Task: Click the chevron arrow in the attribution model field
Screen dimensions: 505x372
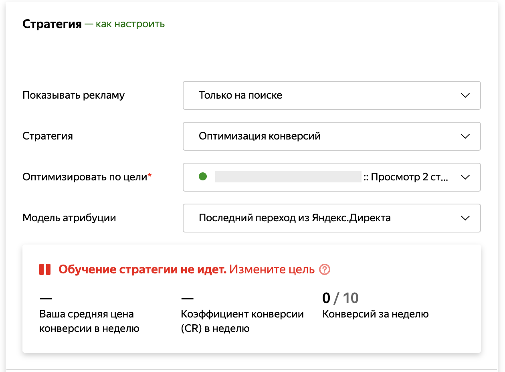Action: pos(465,218)
